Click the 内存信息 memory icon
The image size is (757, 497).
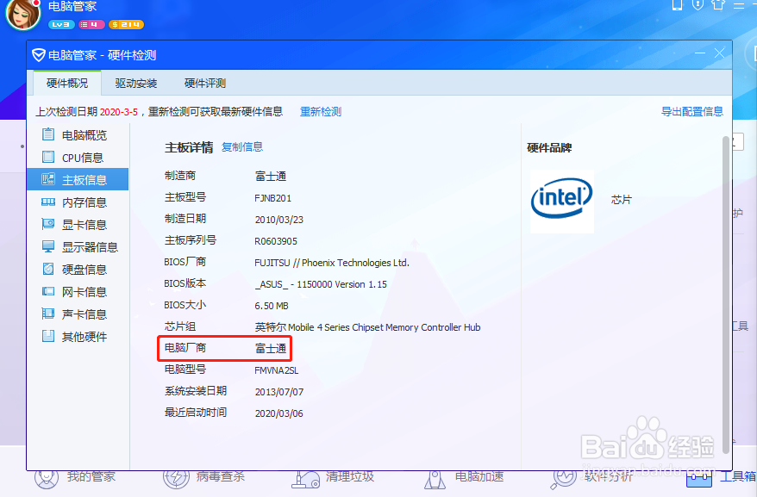pyautogui.click(x=48, y=202)
